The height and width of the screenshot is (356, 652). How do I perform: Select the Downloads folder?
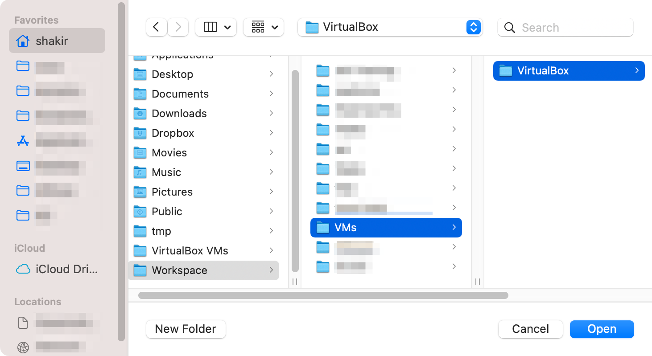204,114
